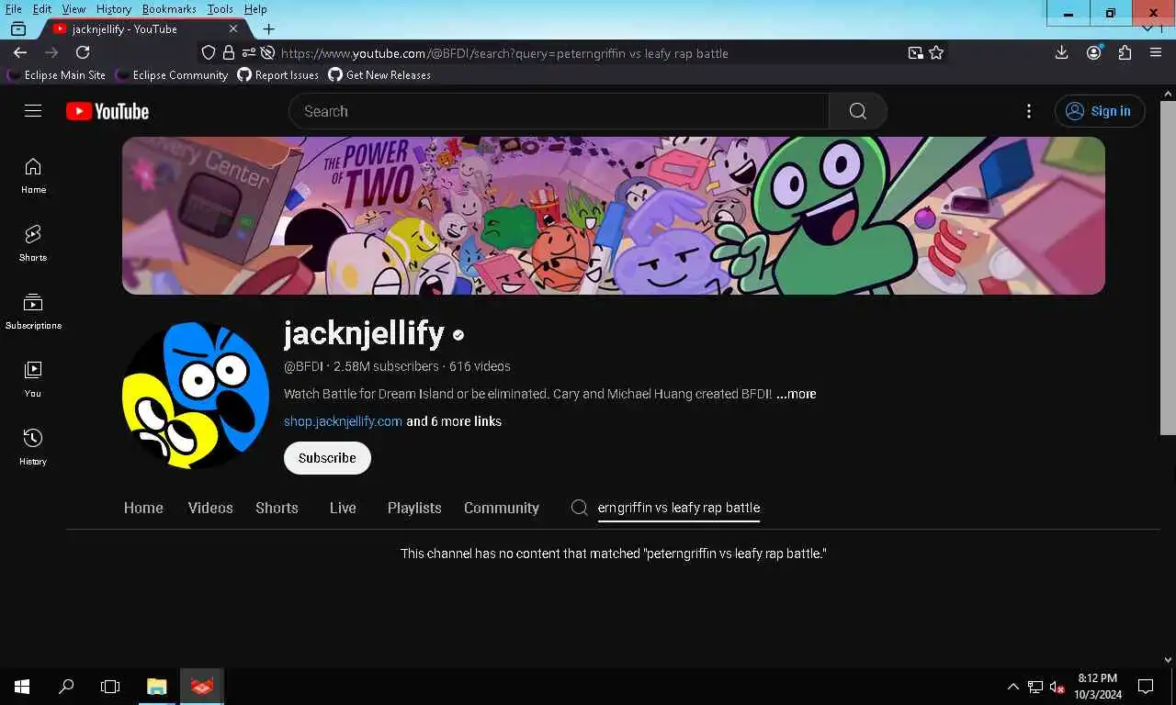Open the Edit menu
The height and width of the screenshot is (705, 1176).
(x=42, y=9)
